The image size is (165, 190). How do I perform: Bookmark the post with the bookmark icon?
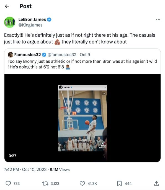(119, 183)
